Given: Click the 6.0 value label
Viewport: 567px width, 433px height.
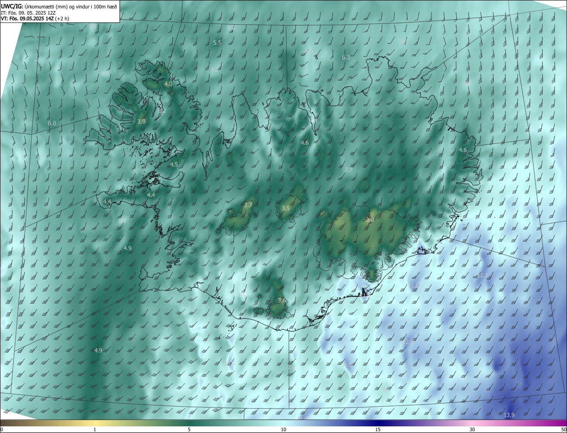Looking at the screenshot, I should [52, 124].
